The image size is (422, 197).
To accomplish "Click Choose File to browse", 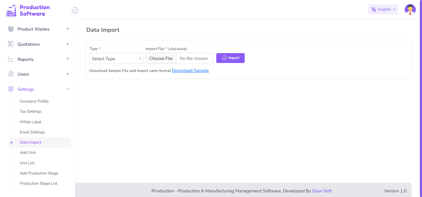I will coord(161,58).
